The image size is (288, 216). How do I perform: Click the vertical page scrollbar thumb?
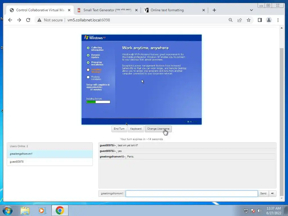click(x=282, y=122)
